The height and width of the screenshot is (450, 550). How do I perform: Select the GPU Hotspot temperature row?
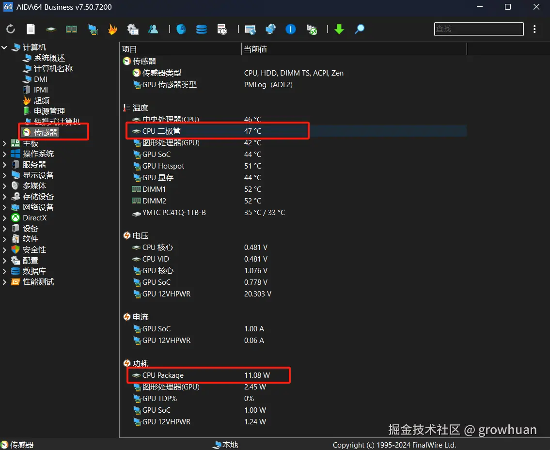(294, 166)
